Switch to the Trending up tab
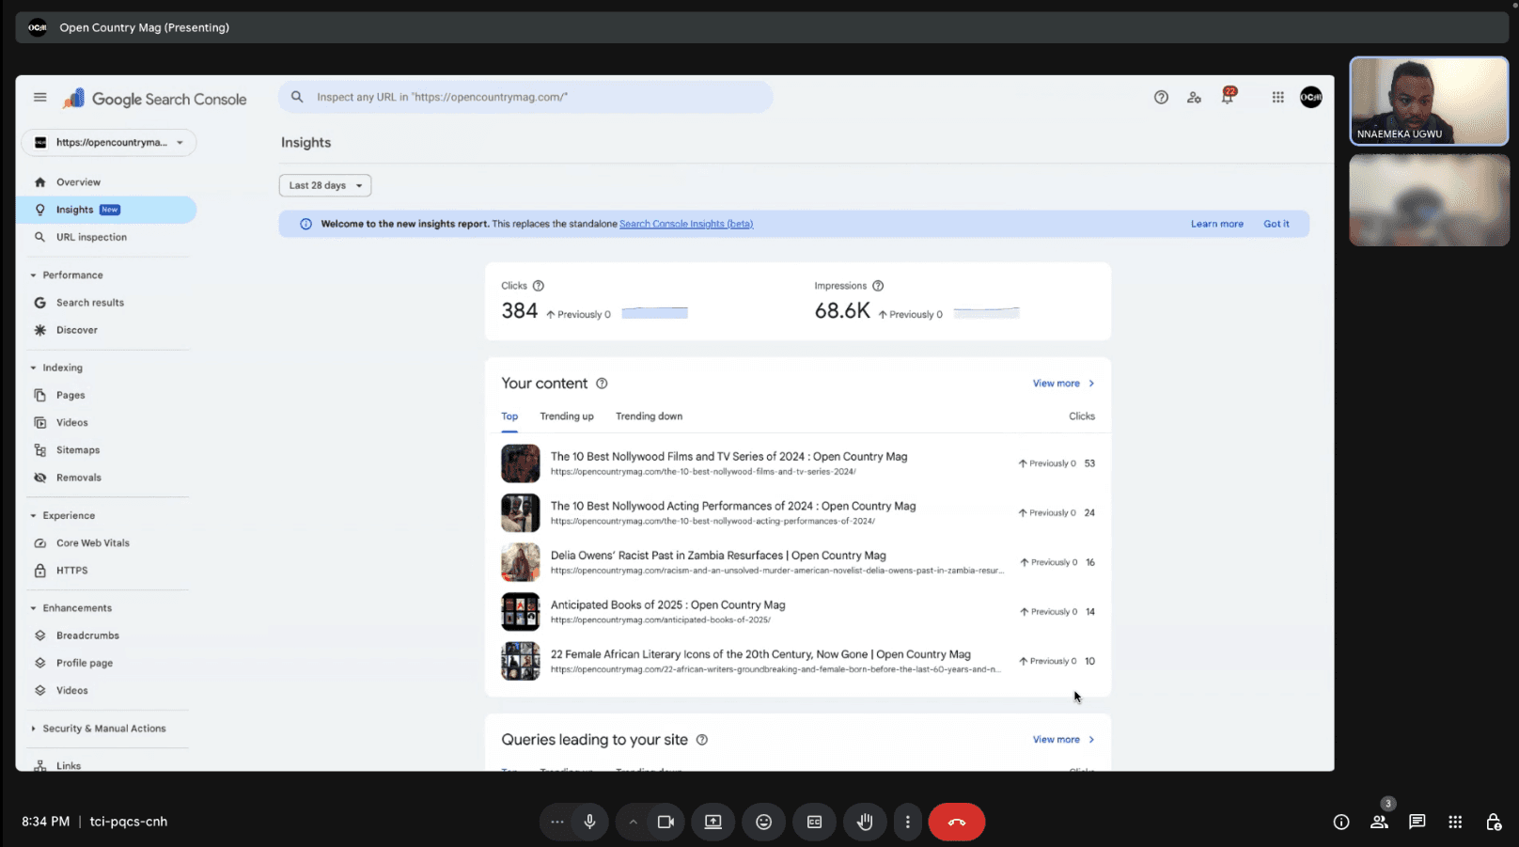 [567, 416]
